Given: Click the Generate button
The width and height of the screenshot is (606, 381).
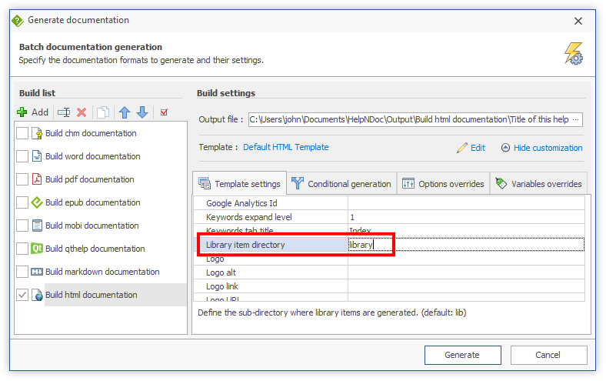Looking at the screenshot, I should pyautogui.click(x=463, y=355).
